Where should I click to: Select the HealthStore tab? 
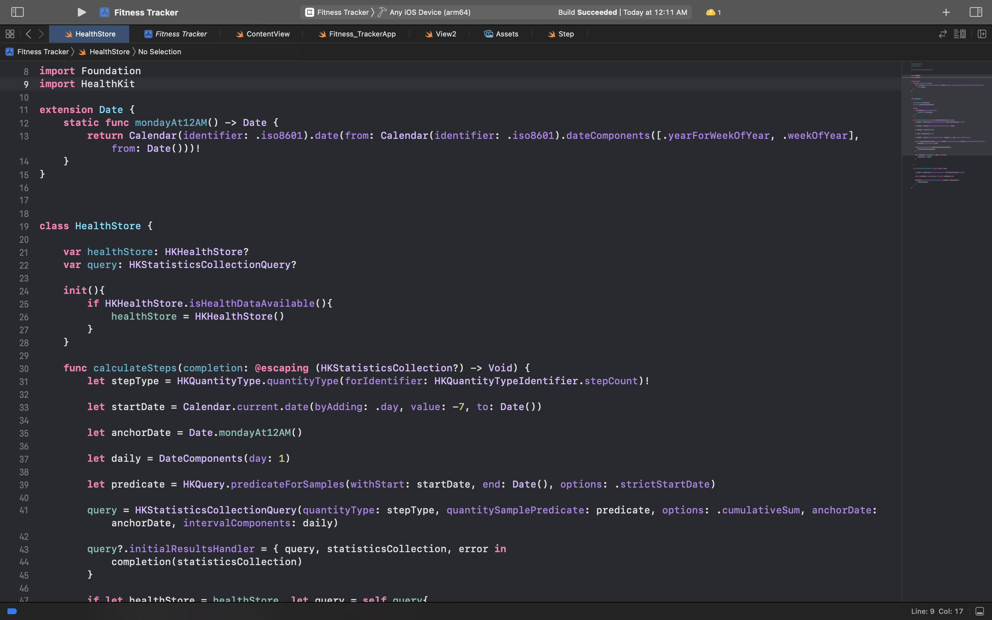(x=89, y=34)
